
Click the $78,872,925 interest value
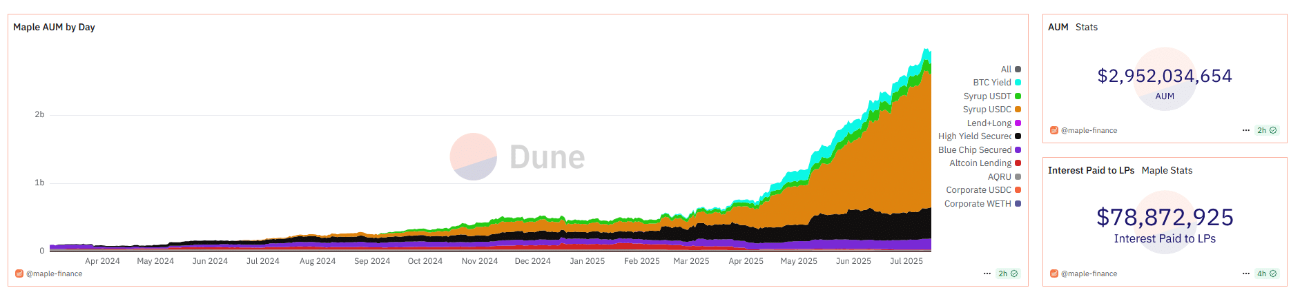(x=1165, y=218)
